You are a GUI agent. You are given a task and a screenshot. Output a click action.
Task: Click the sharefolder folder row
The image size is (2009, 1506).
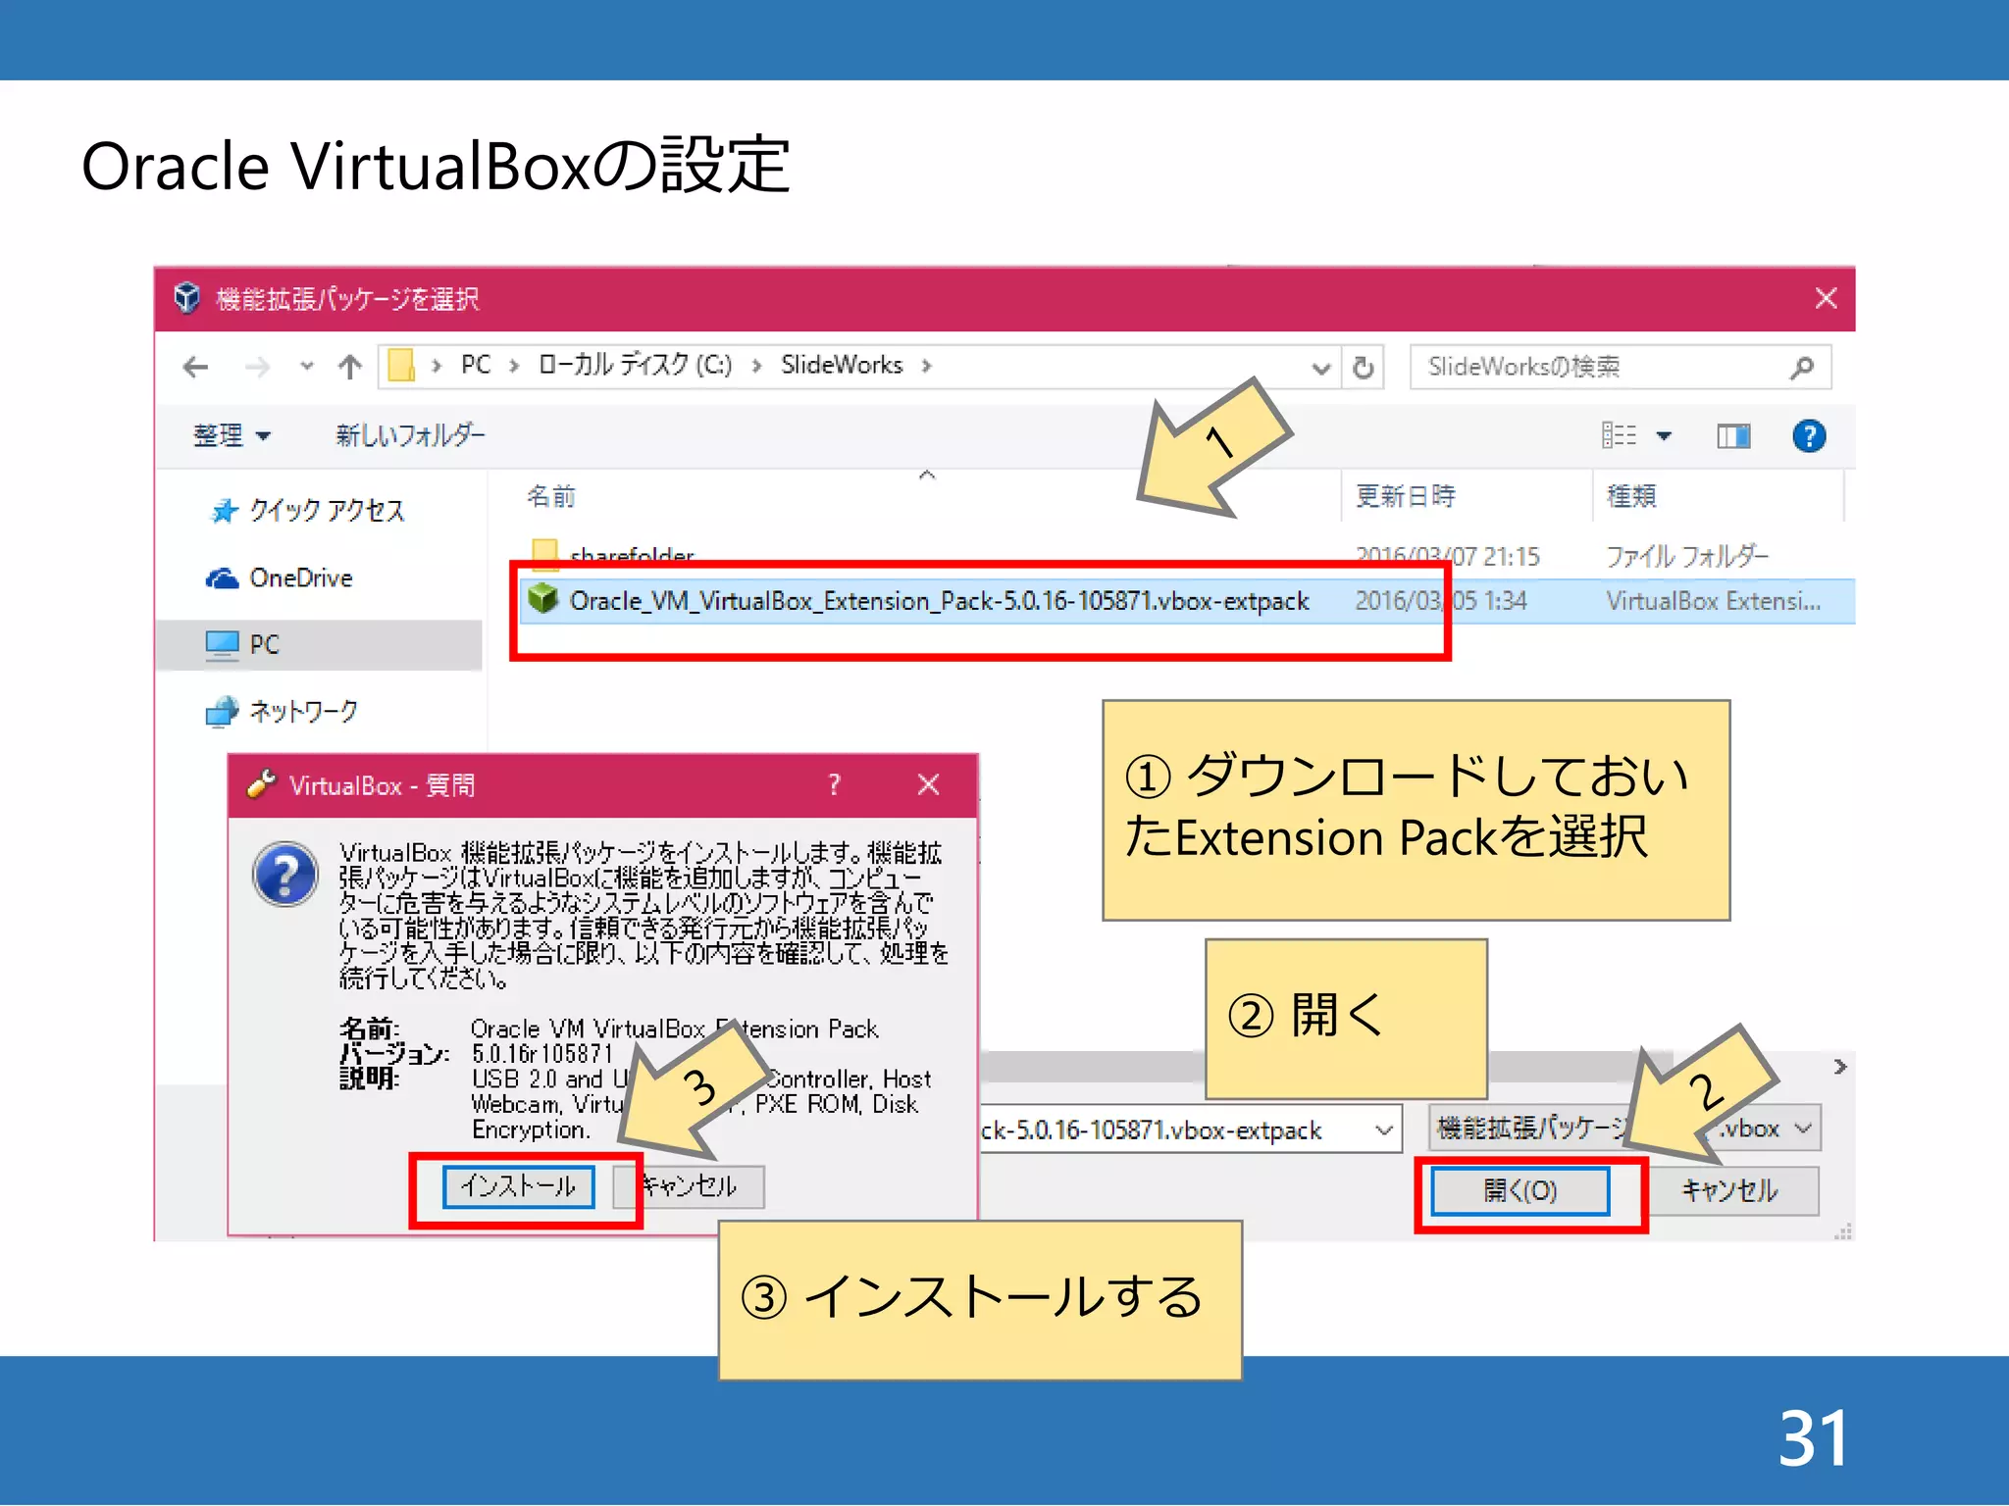(x=1186, y=555)
